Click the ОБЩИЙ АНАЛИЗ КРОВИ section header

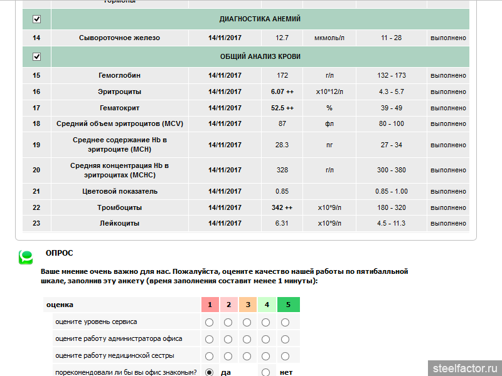pos(260,56)
